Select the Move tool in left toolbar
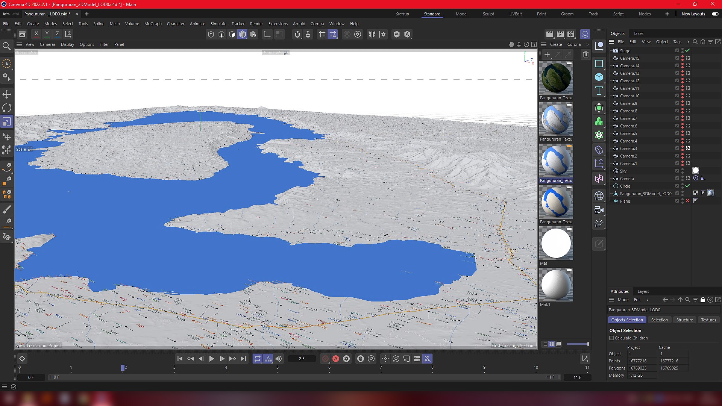722x406 pixels. (x=7, y=94)
